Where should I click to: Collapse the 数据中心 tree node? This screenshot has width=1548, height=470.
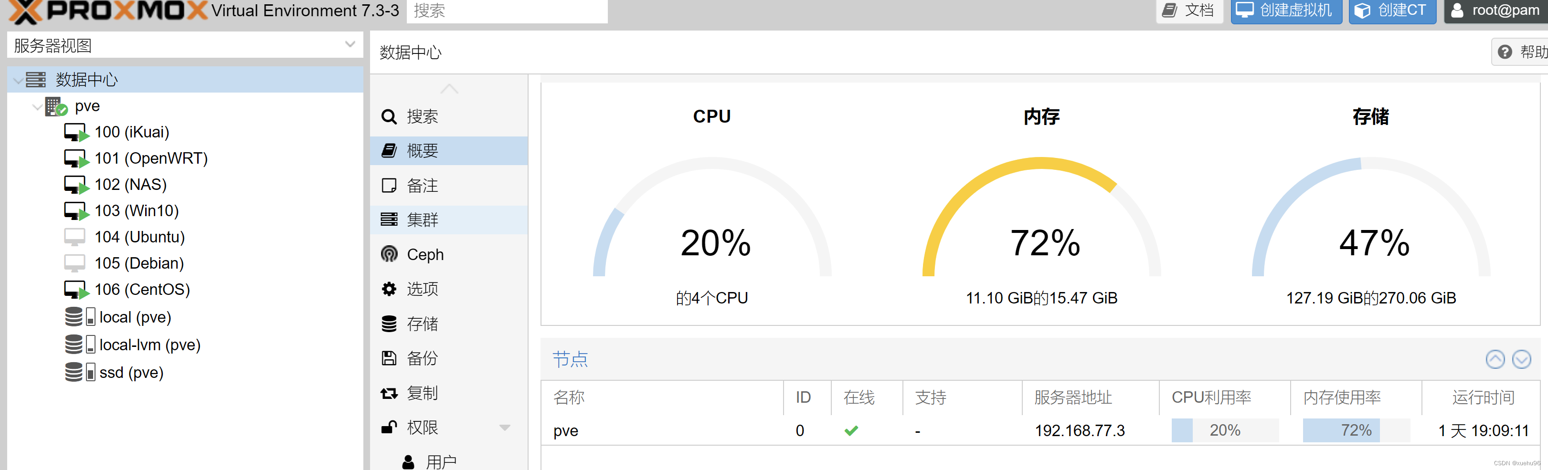point(18,80)
